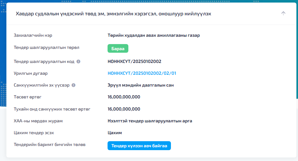Select the ХАА-ны мөрдөх журам label

(38, 121)
